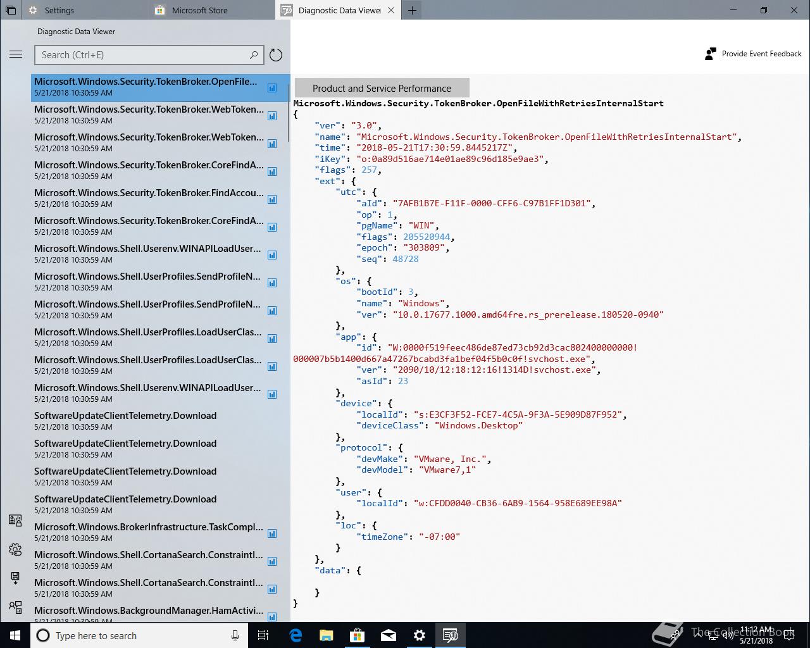Click the Type here to search box

(139, 635)
